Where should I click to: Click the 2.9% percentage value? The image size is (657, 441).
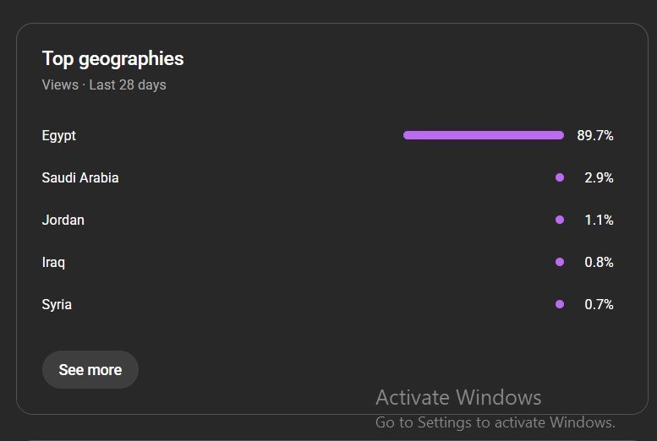pos(599,177)
